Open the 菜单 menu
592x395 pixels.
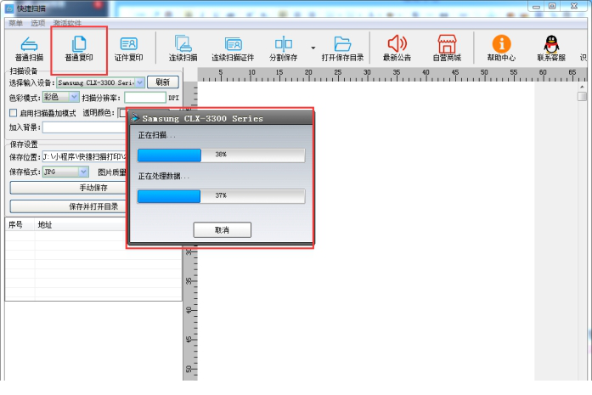tap(16, 23)
